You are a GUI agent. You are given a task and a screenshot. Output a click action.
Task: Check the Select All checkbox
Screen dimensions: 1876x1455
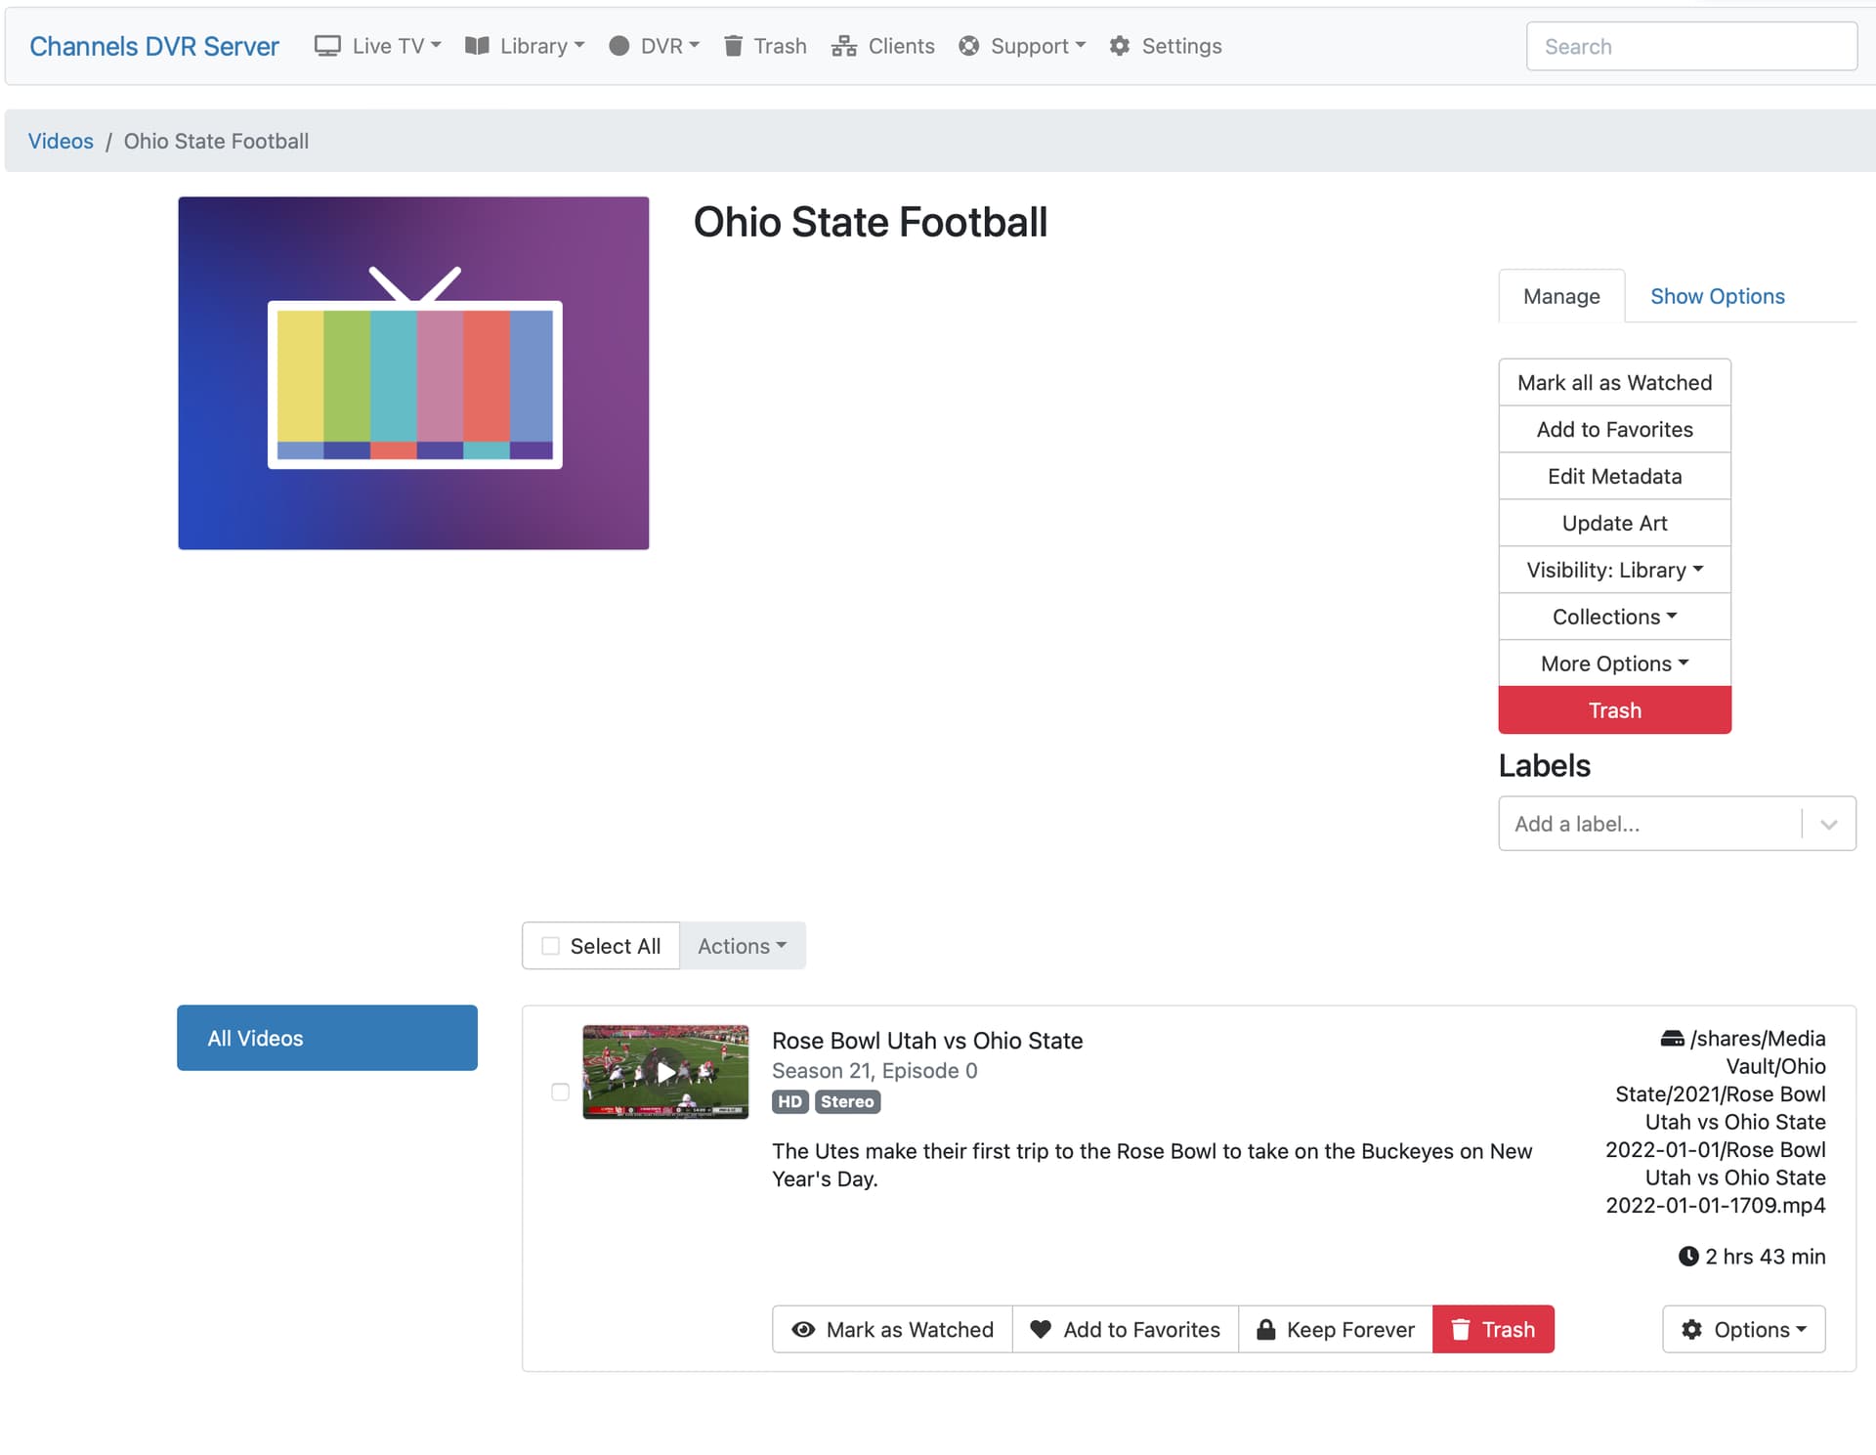(x=551, y=946)
